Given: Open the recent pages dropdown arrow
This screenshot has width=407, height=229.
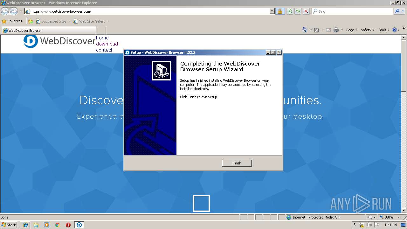Looking at the screenshot, I should [x=21, y=11].
